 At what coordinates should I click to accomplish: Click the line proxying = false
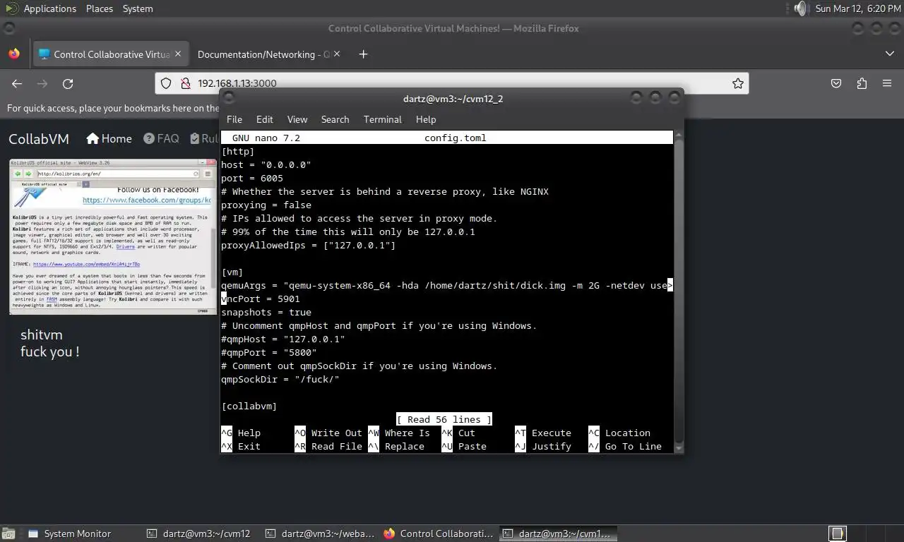[x=266, y=205]
